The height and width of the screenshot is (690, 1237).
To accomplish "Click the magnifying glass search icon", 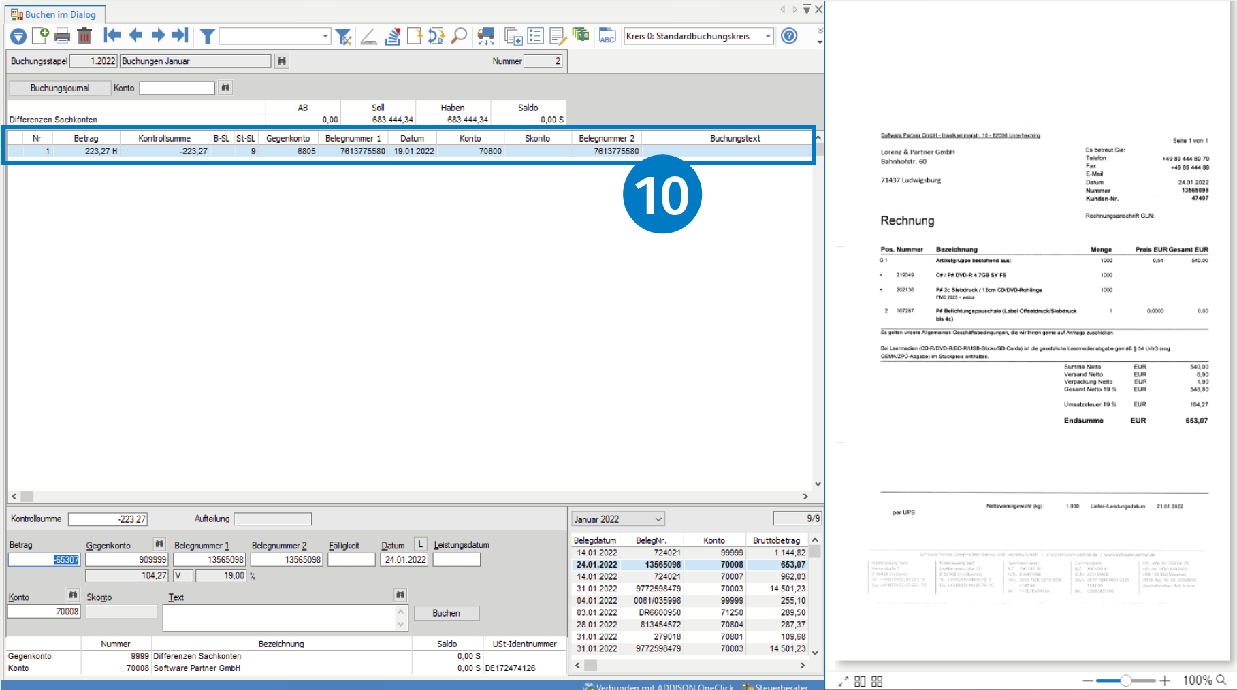I will tap(460, 35).
